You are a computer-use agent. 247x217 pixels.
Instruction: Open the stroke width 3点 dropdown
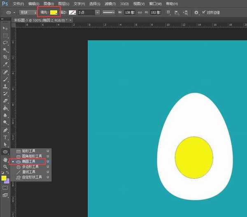(x=97, y=12)
